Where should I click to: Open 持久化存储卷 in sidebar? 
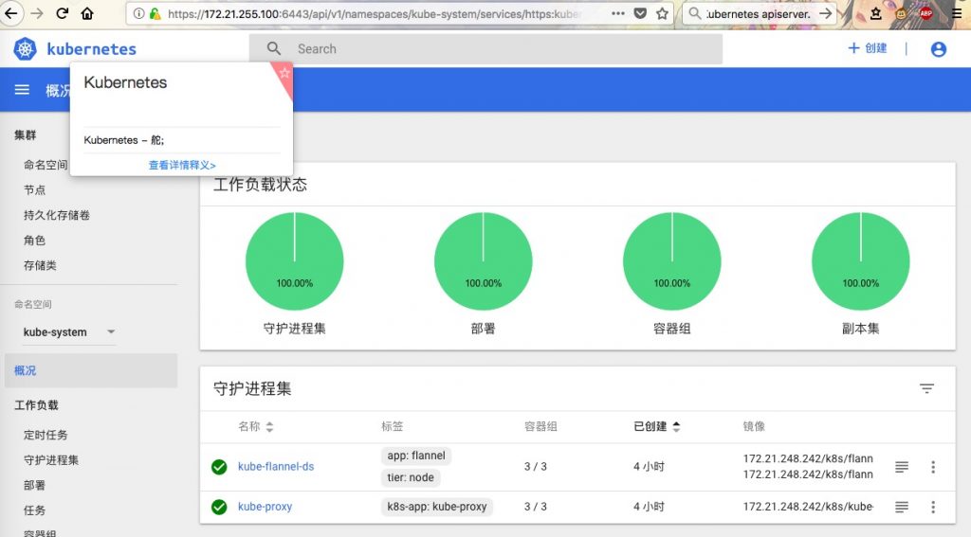(x=57, y=215)
